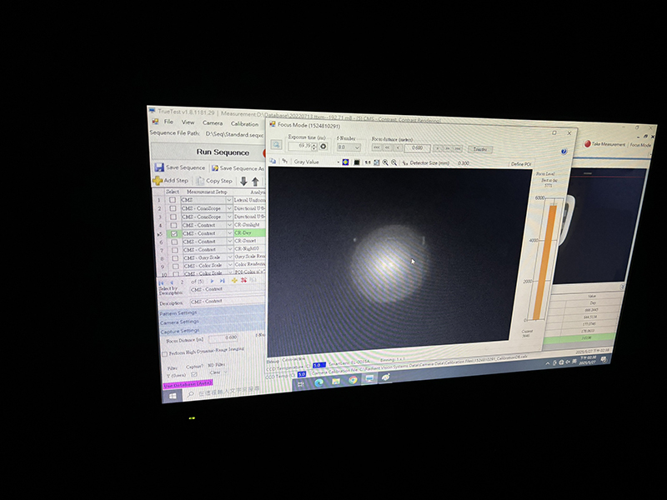
Task: Open Microsoft Edge from the taskbar
Action: click(x=318, y=382)
